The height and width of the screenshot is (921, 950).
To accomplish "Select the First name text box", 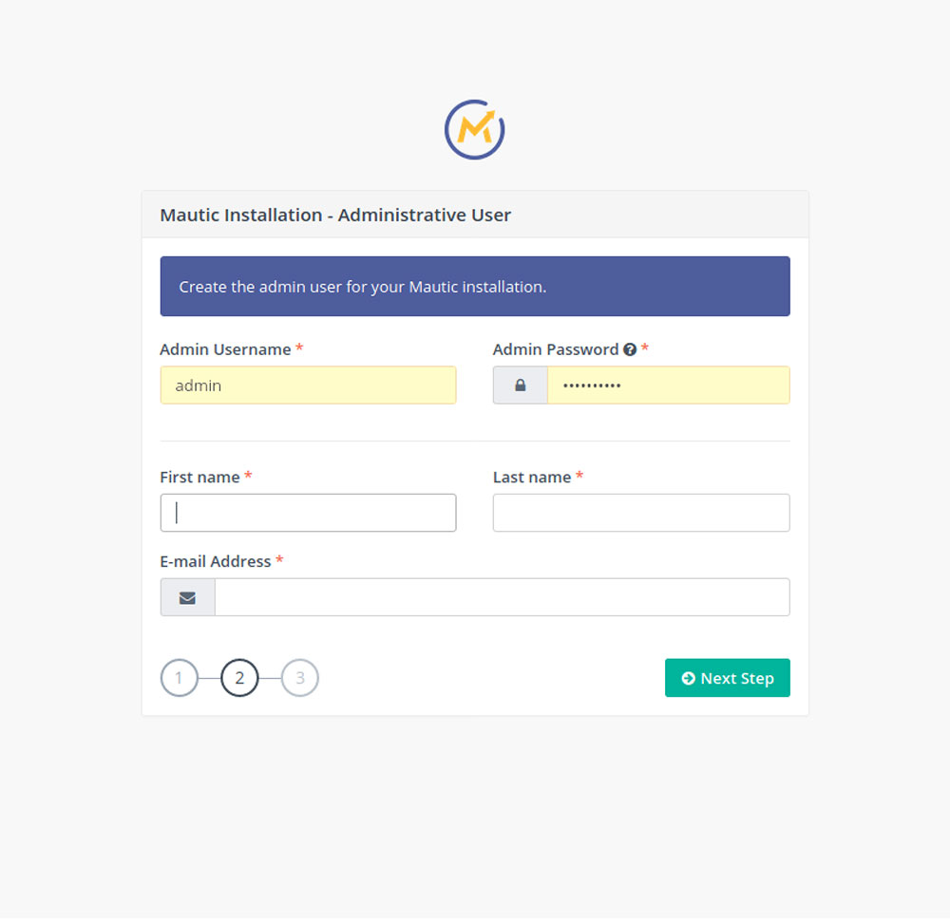I will tap(308, 513).
